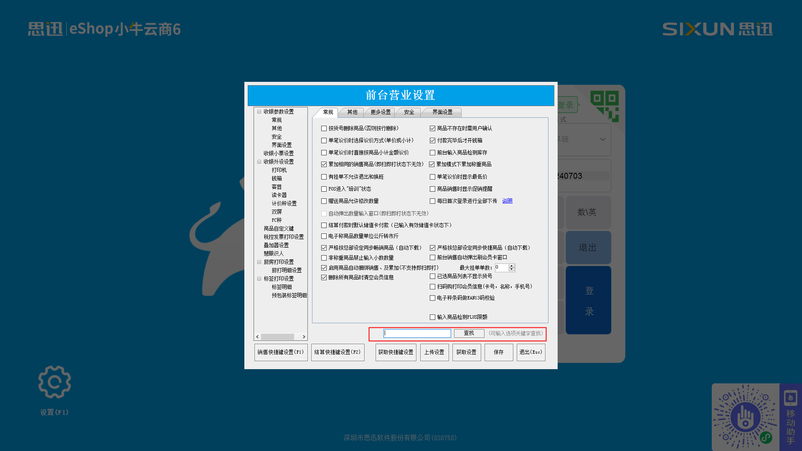802x451 pixels.
Task: Click 退出(Esc) button
Action: coord(531,352)
